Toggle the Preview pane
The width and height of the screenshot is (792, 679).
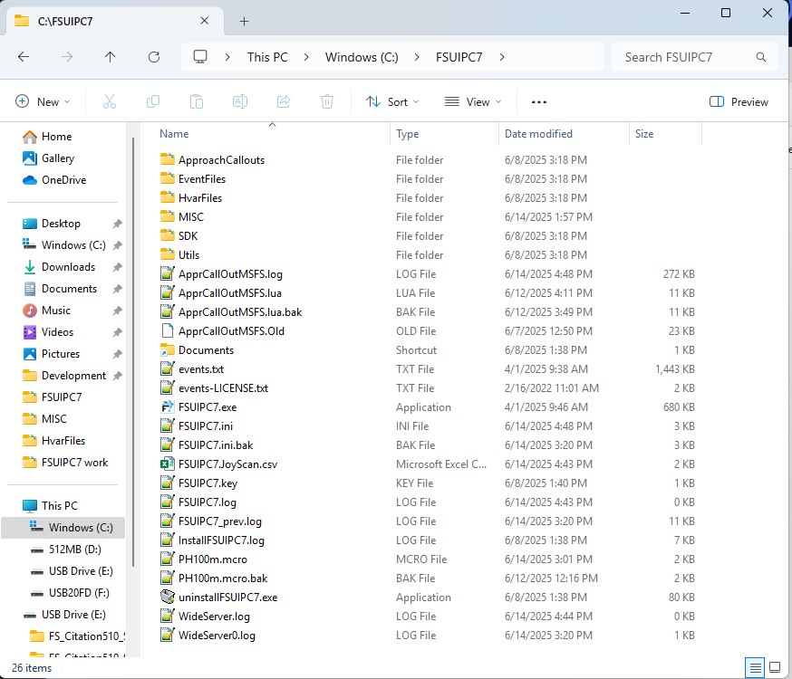coord(739,102)
